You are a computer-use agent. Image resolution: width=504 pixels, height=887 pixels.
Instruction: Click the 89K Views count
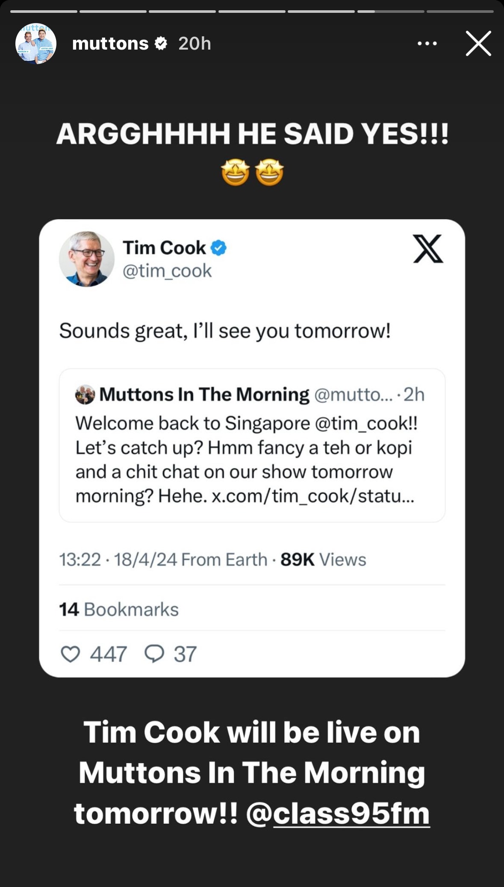coord(323,560)
